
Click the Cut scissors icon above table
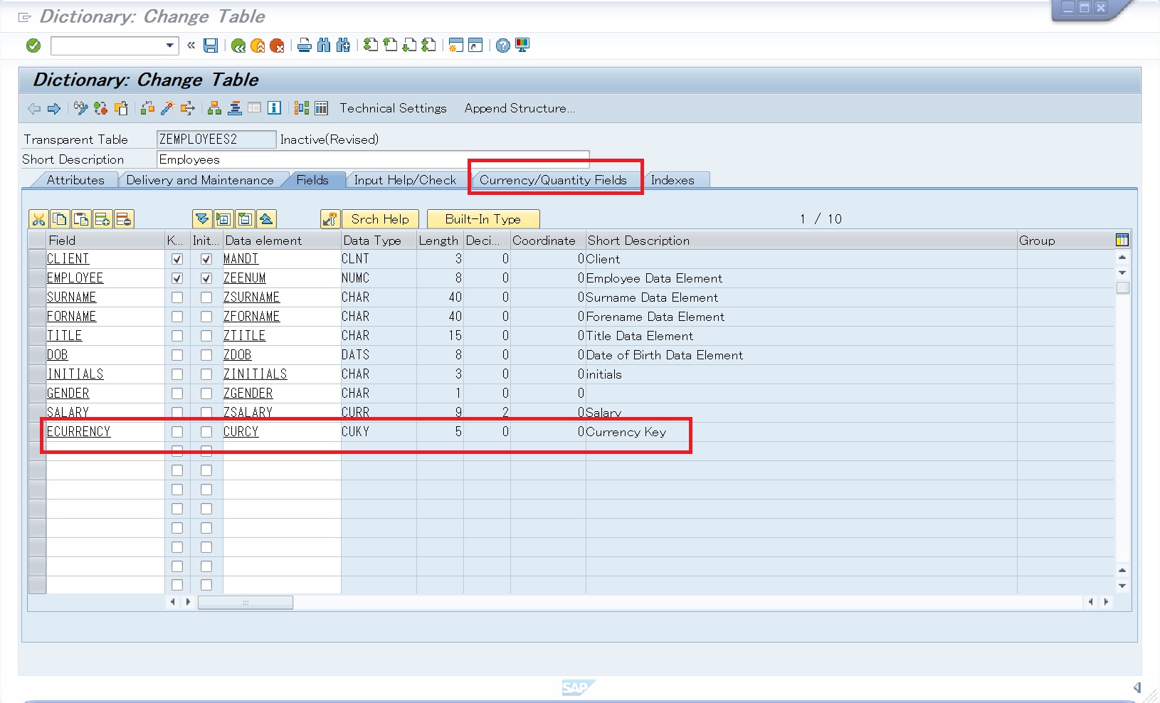pyautogui.click(x=38, y=219)
